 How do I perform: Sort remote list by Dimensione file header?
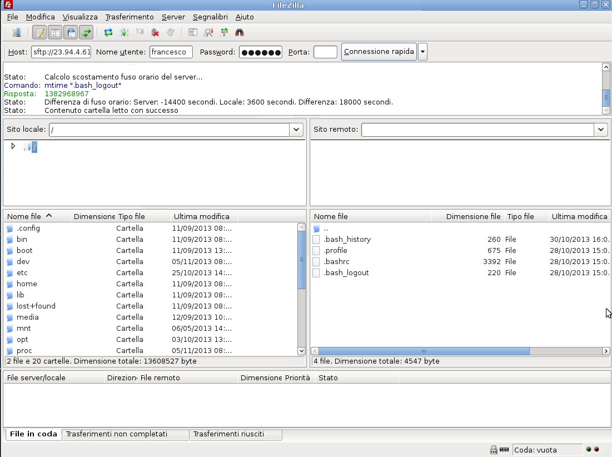467,216
